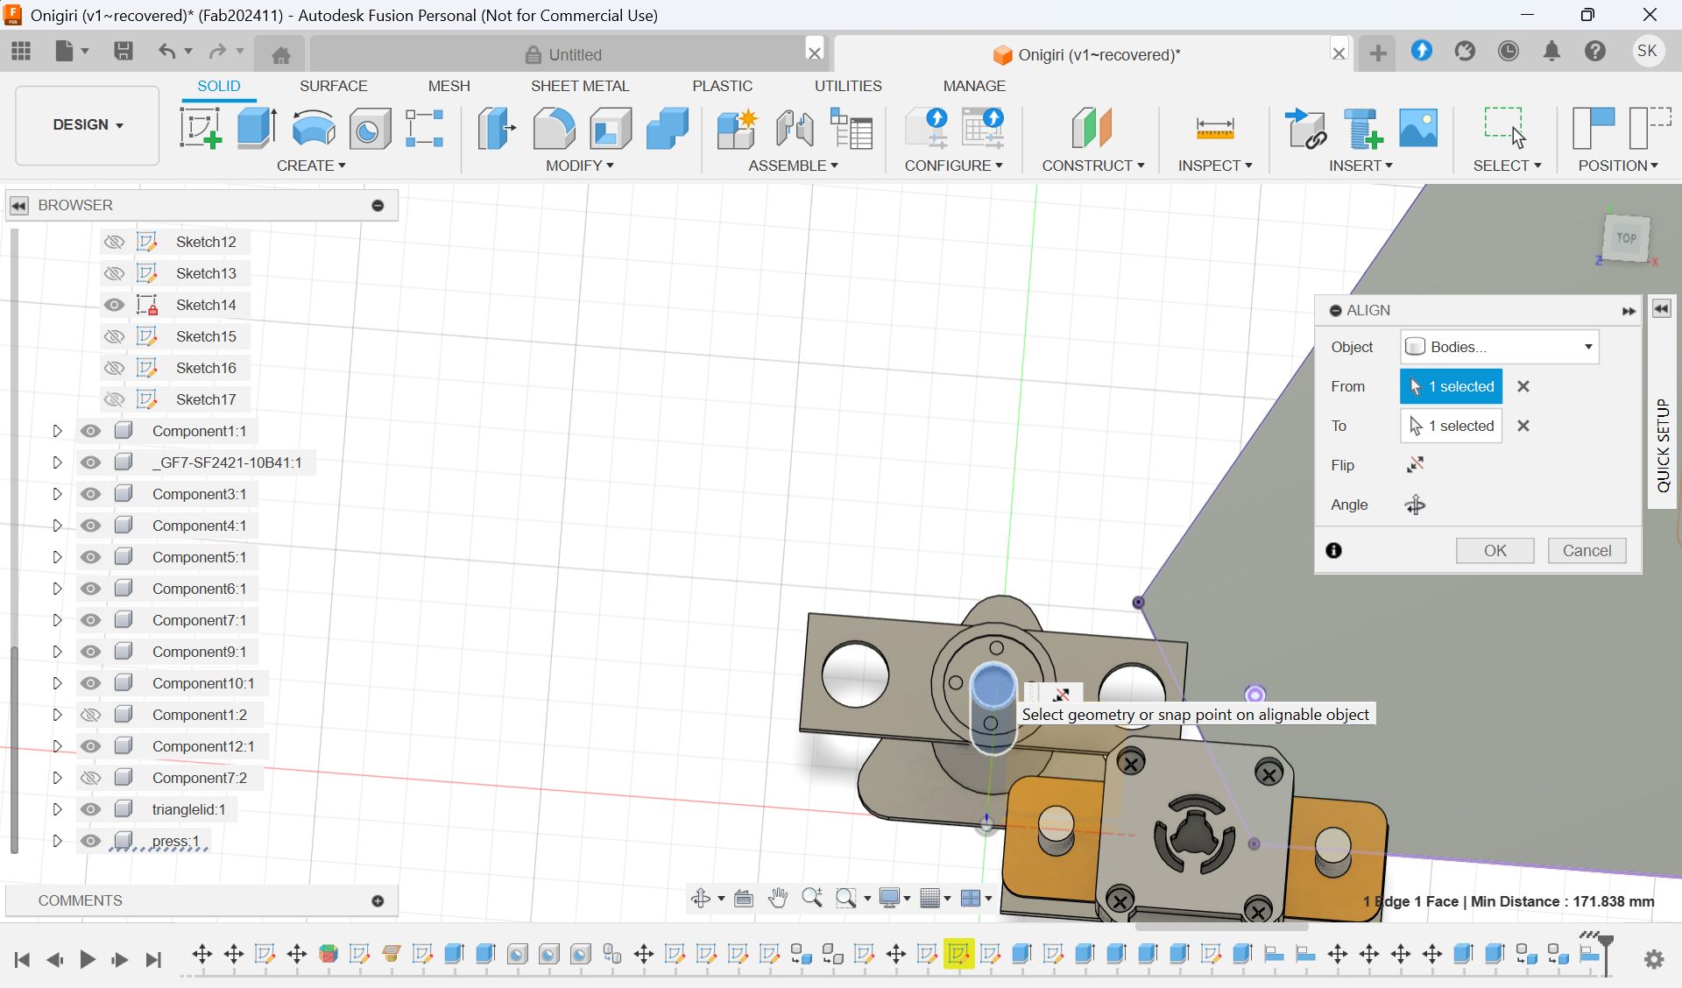1682x988 pixels.
Task: Clear the From selection with X
Action: pyautogui.click(x=1523, y=386)
